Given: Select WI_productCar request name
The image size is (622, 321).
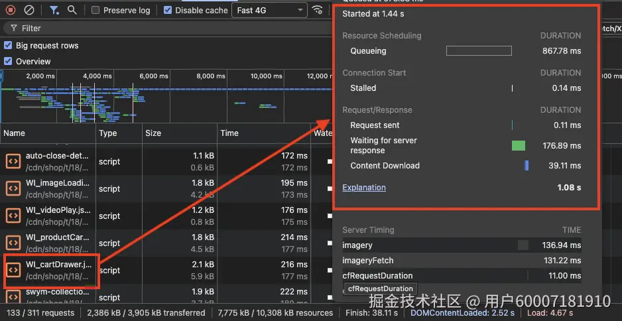Looking at the screenshot, I should 58,237.
